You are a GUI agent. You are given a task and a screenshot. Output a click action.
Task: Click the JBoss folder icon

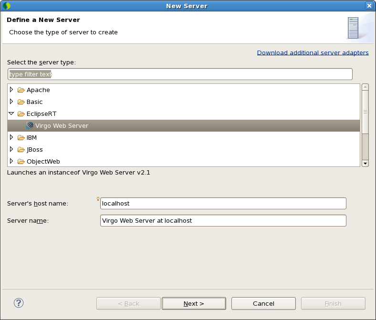click(21, 150)
